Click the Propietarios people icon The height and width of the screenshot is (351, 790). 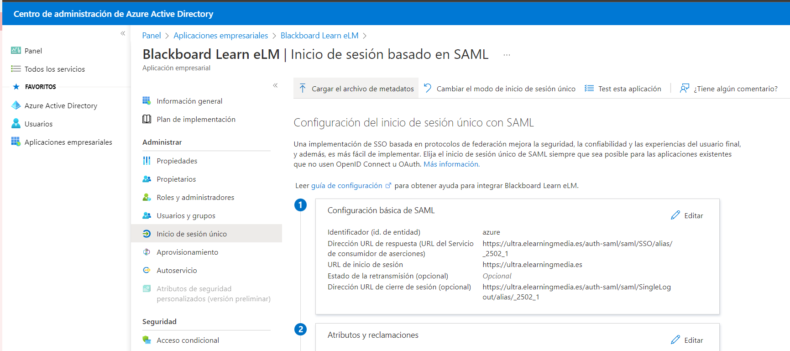[146, 179]
